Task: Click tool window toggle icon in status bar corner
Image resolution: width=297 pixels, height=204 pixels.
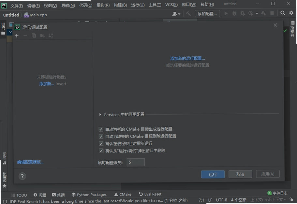Action: 5,201
